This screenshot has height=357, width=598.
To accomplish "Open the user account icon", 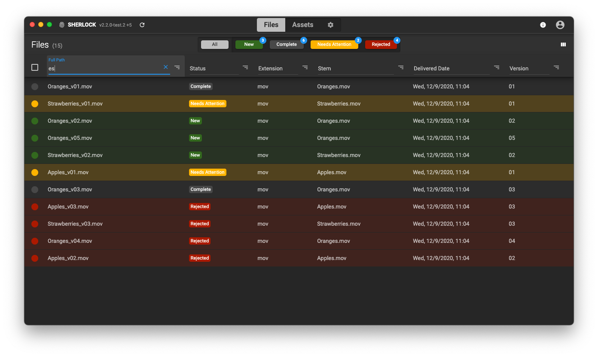I will pos(560,25).
